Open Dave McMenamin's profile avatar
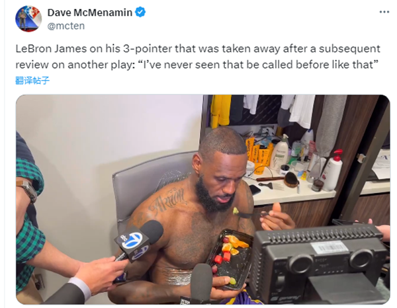The image size is (397, 308). tap(28, 19)
